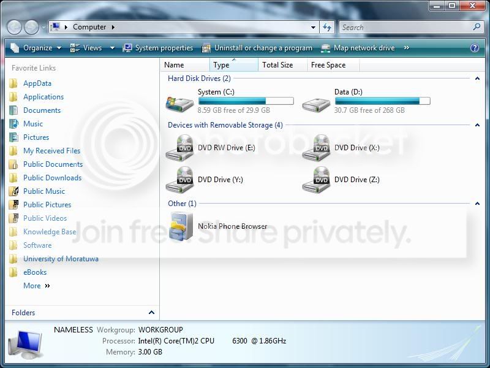Click the My Received Files folder icon
Image resolution: width=490 pixels, height=368 pixels.
[x=13, y=151]
